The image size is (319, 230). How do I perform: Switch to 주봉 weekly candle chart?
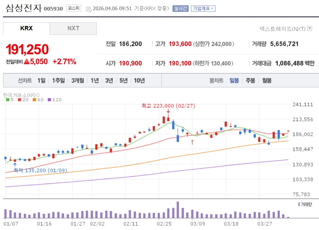click(250, 80)
